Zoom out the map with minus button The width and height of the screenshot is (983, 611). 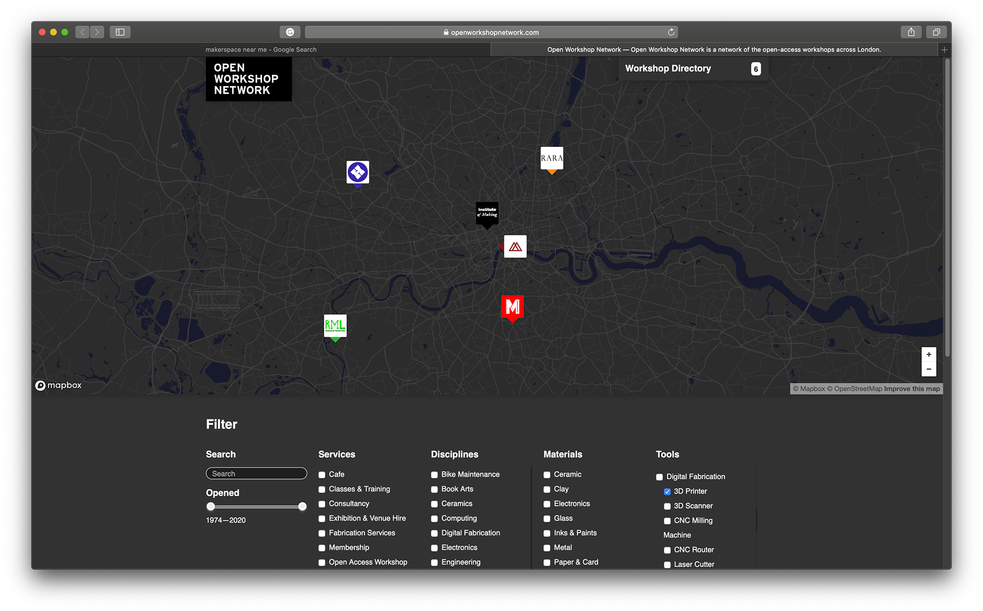coord(929,369)
